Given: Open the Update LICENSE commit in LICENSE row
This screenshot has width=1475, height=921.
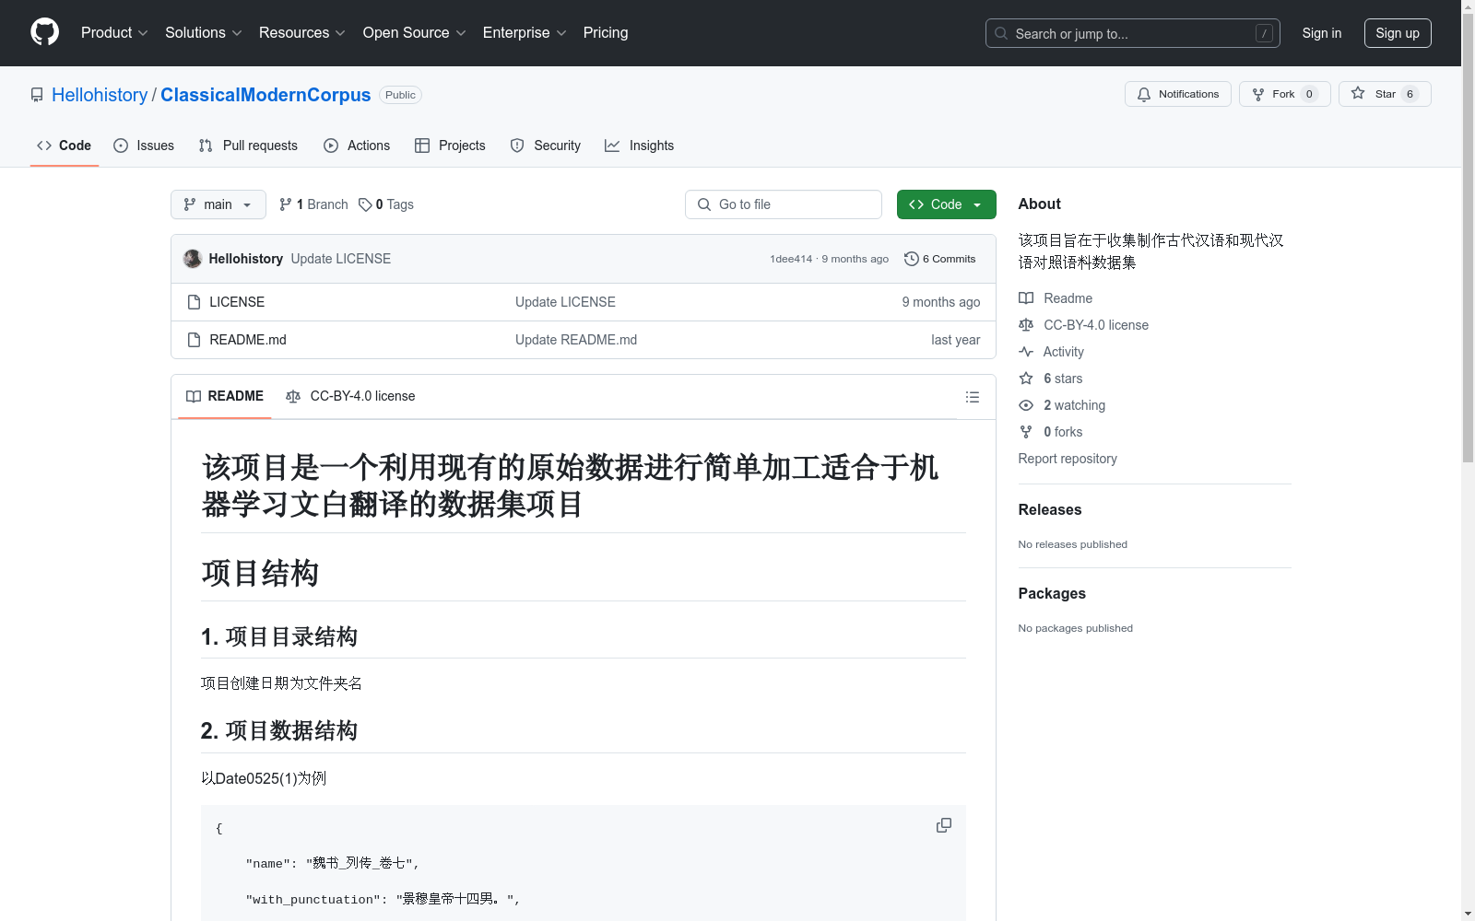Looking at the screenshot, I should click(x=565, y=302).
